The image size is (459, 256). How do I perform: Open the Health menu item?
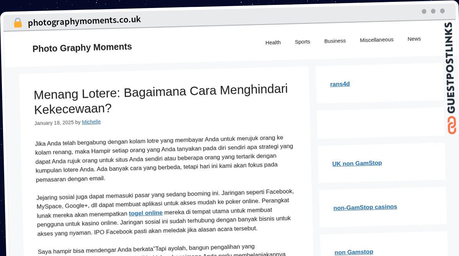(x=273, y=42)
